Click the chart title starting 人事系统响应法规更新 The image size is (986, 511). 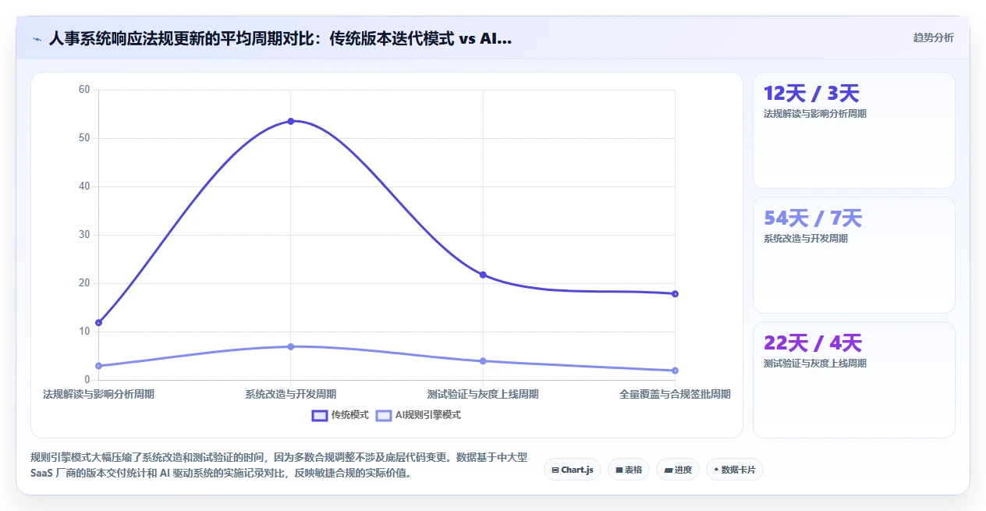pos(280,38)
